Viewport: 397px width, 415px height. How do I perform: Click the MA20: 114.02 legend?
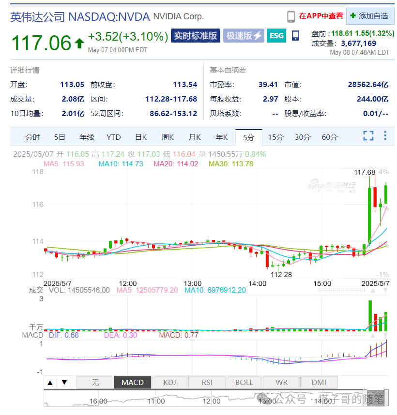pyautogui.click(x=176, y=164)
